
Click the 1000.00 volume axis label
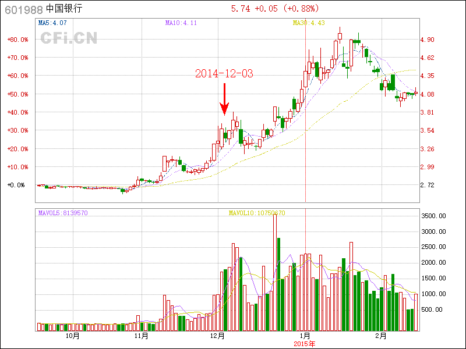pyautogui.click(x=433, y=294)
